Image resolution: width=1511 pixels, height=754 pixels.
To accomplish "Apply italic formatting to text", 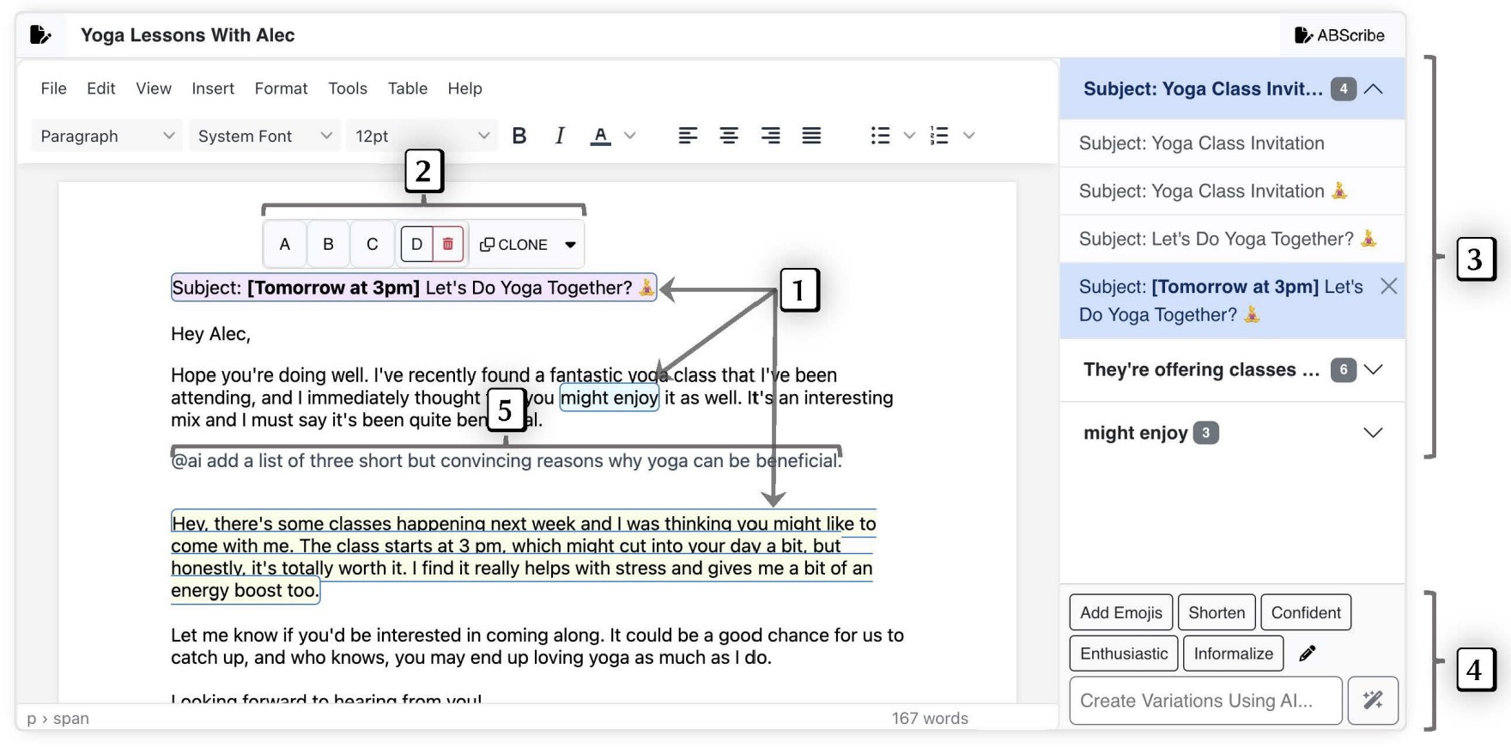I will point(560,136).
